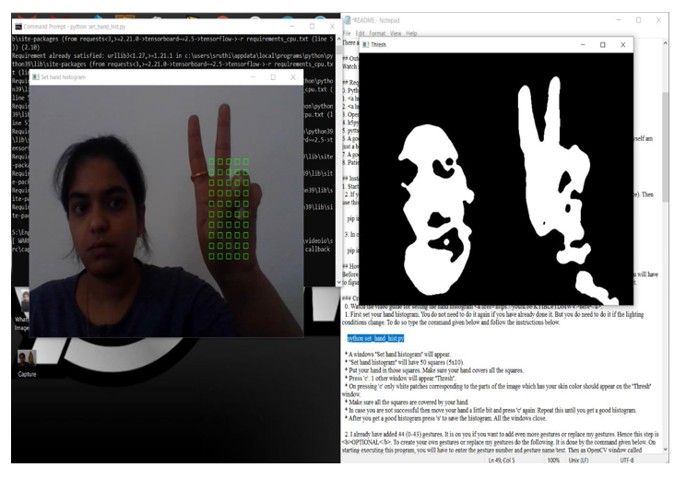686x479 pixels.
Task: Minimize the Thresh window
Action: pos(583,44)
